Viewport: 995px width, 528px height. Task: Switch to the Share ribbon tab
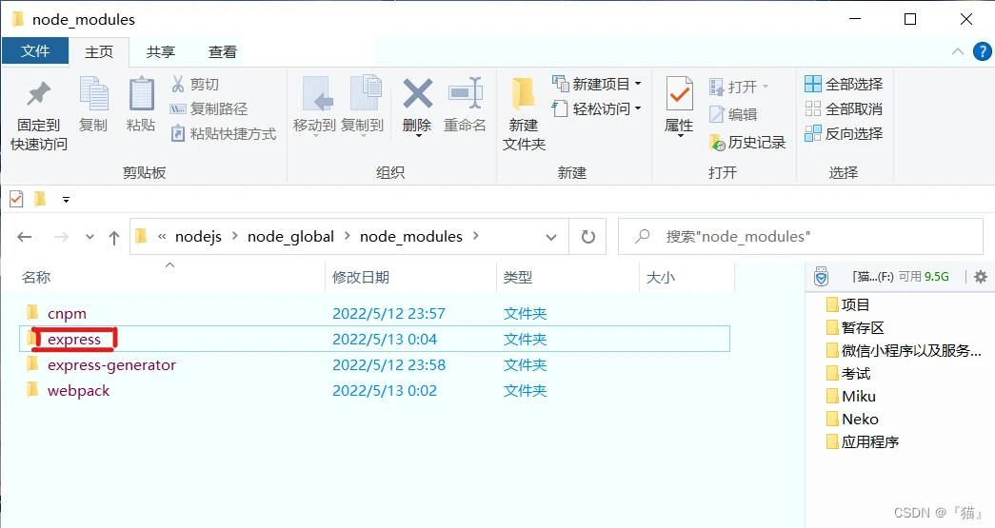[x=160, y=52]
